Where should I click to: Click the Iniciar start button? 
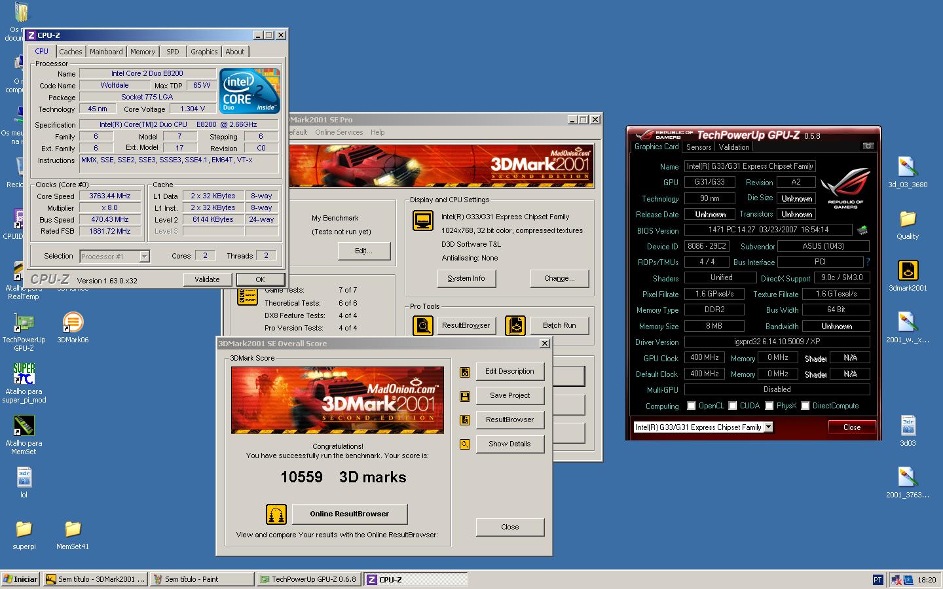click(x=20, y=579)
